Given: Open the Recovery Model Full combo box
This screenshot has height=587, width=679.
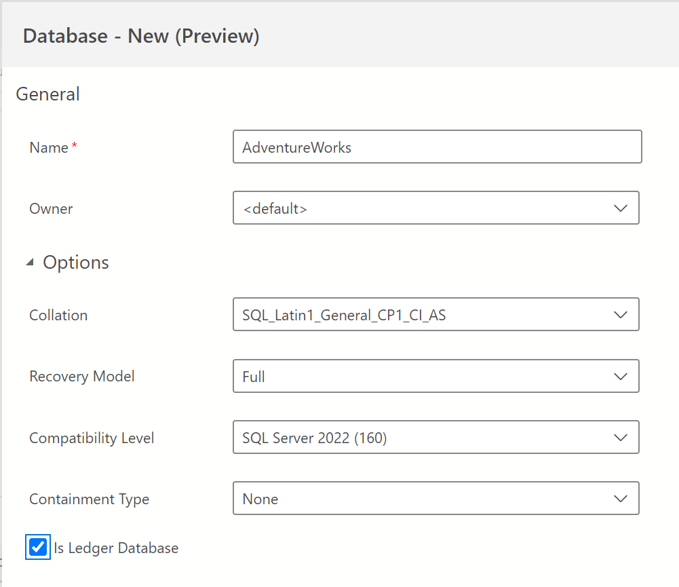Looking at the screenshot, I should pos(421,376).
